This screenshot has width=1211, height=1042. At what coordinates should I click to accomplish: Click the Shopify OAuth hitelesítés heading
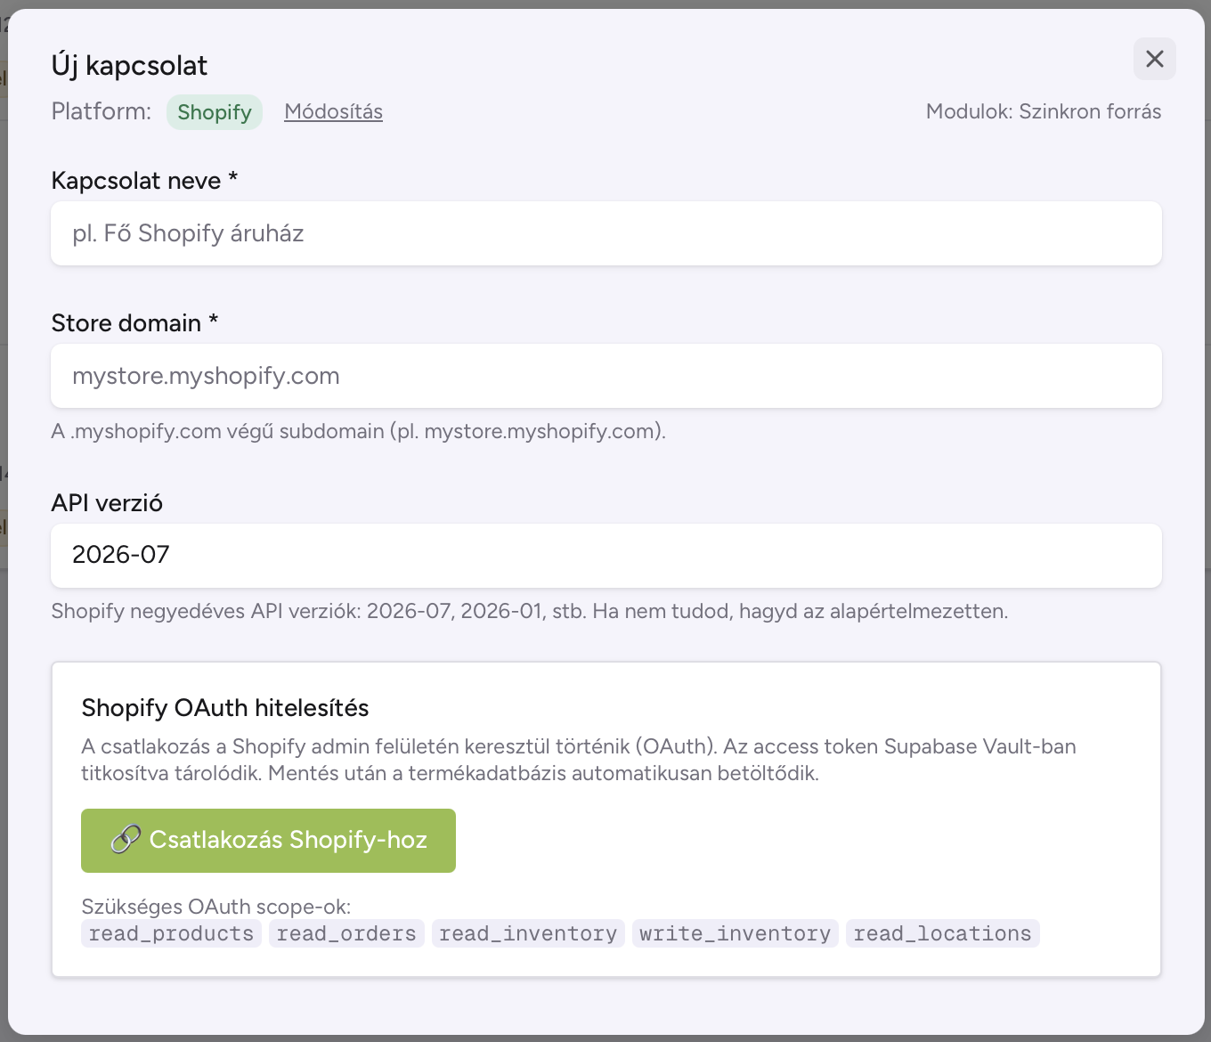[225, 708]
